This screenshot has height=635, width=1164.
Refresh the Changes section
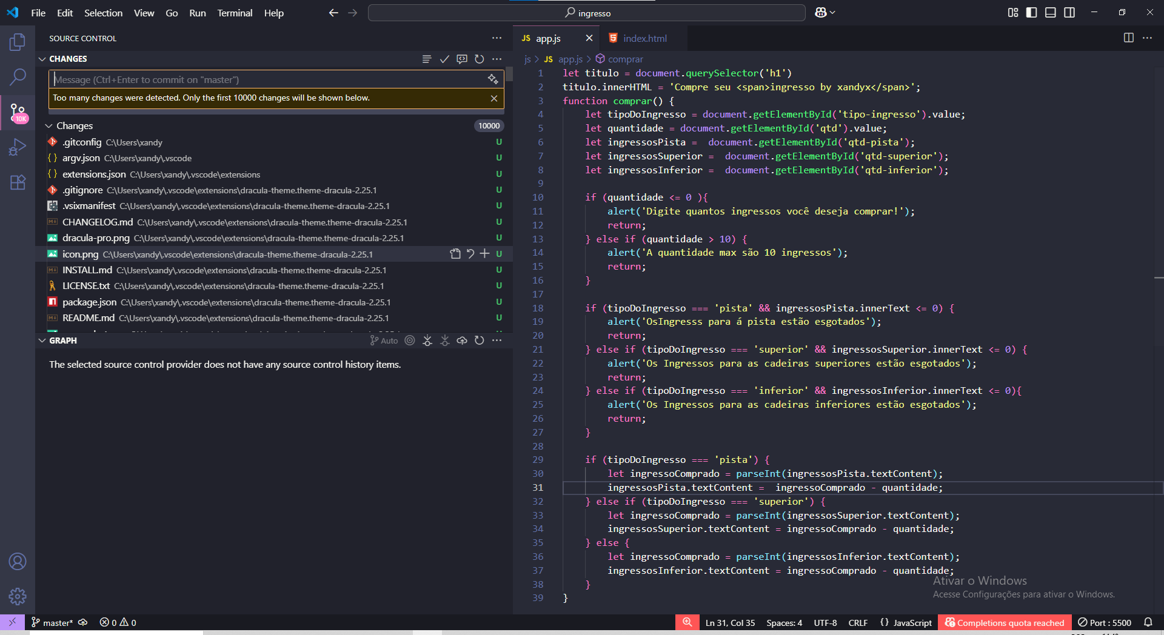[x=480, y=59]
